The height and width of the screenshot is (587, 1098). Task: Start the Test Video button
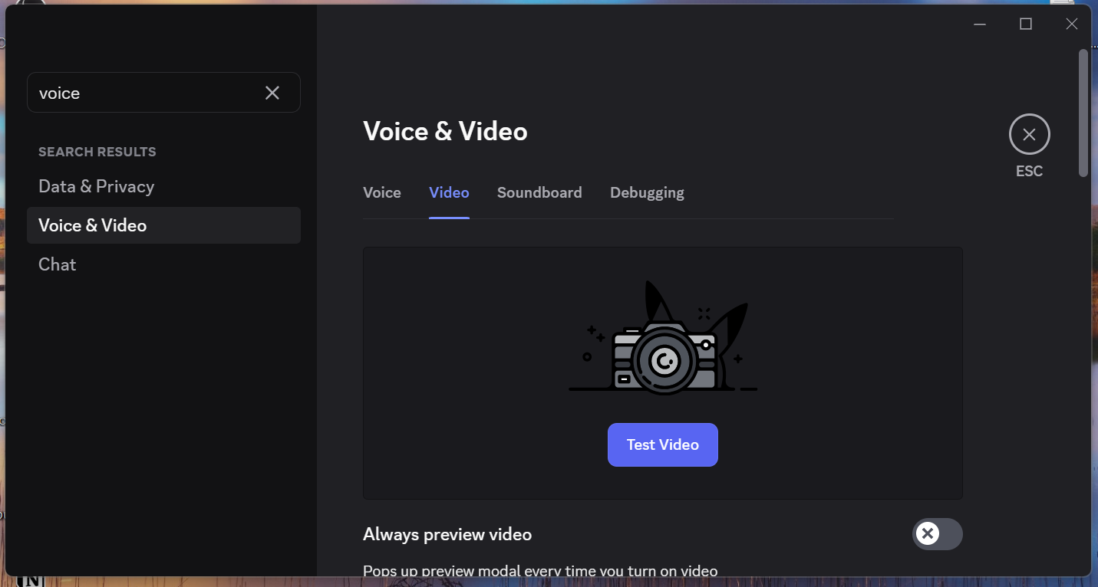663,444
